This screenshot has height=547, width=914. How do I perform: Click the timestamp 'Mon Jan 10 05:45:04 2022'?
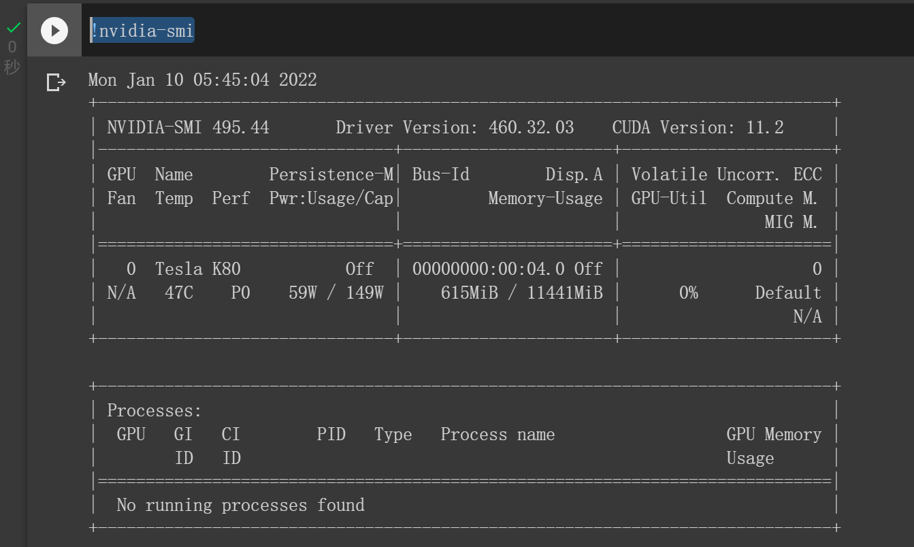pos(203,80)
